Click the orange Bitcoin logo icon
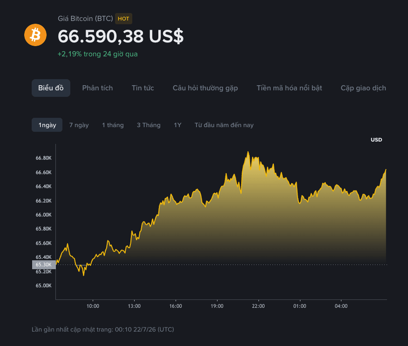The height and width of the screenshot is (346, 408). [35, 35]
